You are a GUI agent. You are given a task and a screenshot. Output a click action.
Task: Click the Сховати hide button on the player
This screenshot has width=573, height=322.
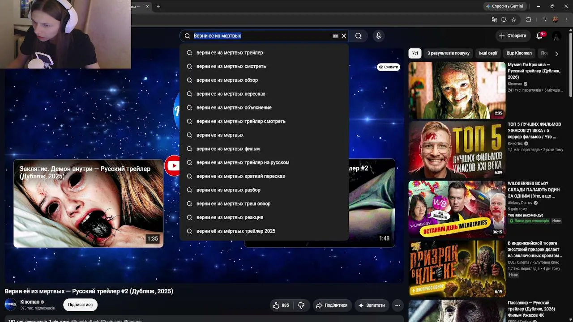[x=388, y=67]
